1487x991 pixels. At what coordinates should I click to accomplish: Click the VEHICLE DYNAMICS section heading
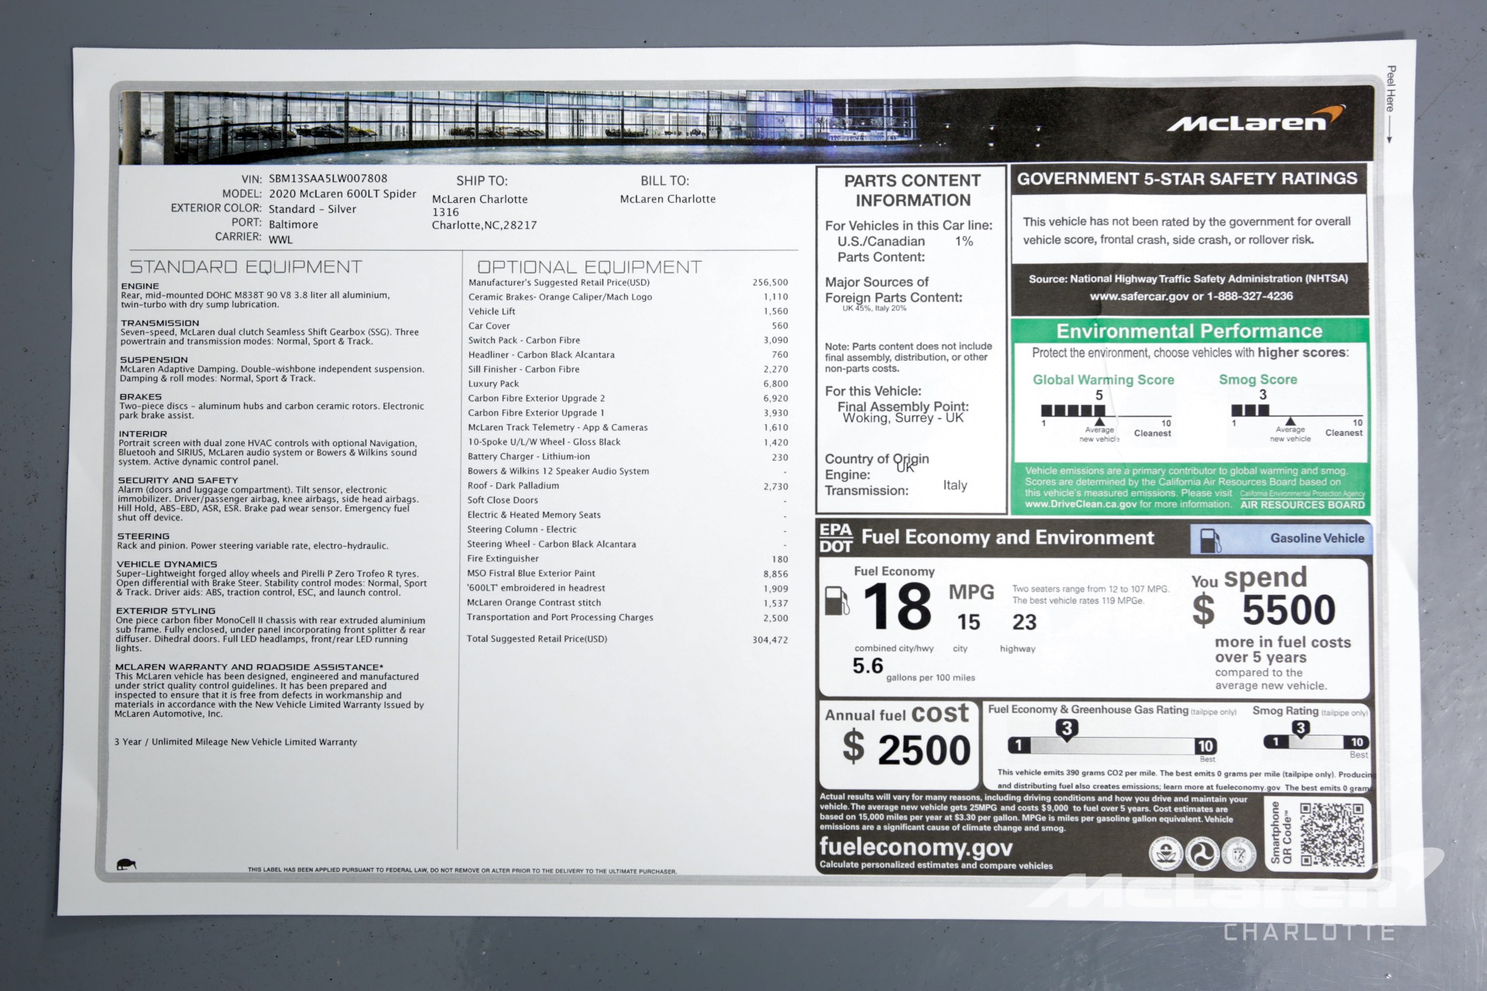click(167, 564)
